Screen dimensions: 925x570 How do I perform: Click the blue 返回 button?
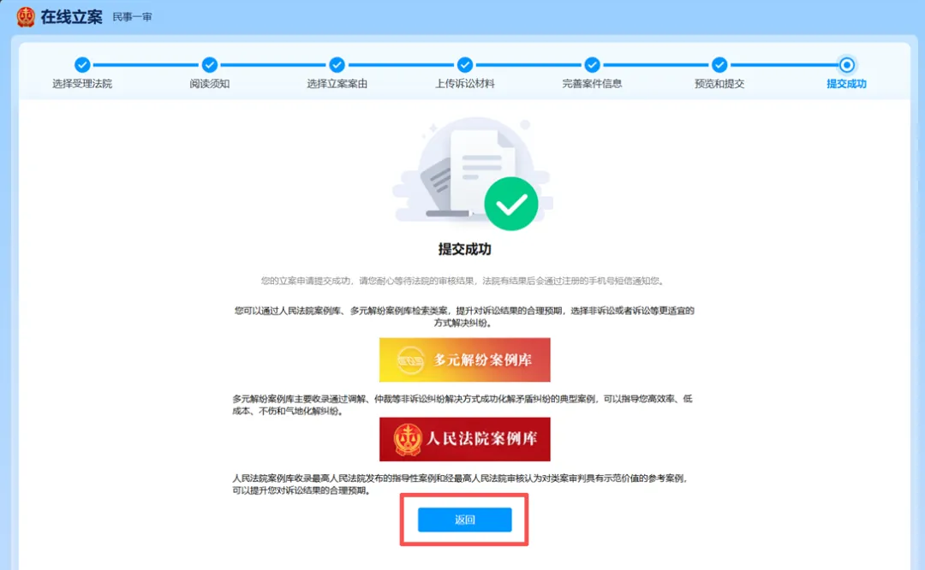pos(465,520)
